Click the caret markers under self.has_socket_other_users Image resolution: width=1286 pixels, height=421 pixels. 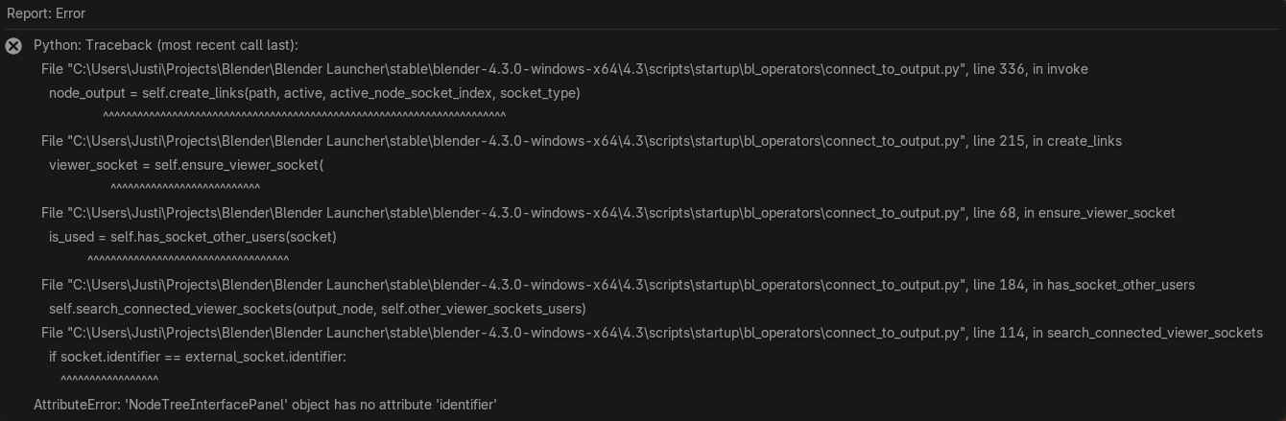188,260
